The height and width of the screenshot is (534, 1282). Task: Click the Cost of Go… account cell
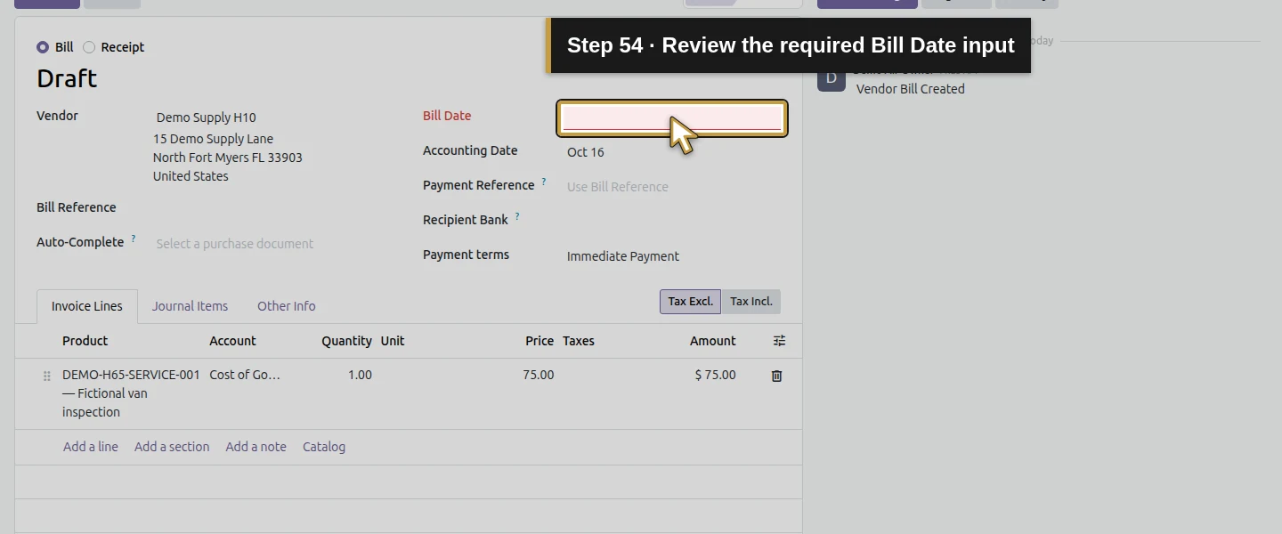(245, 375)
